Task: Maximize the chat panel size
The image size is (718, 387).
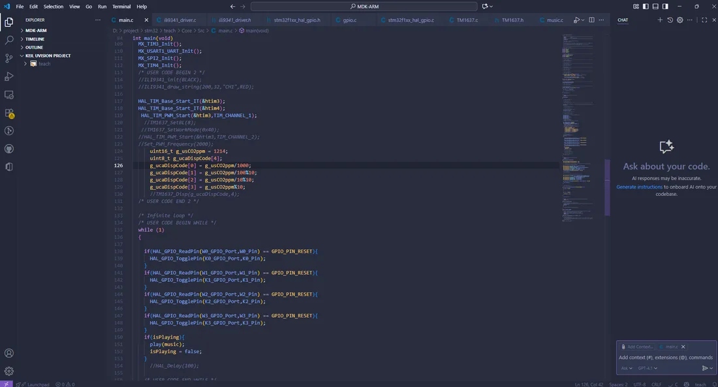Action: coord(704,20)
